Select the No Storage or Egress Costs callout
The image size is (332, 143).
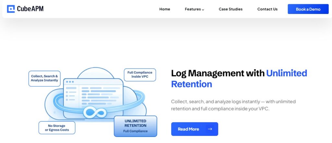click(57, 128)
